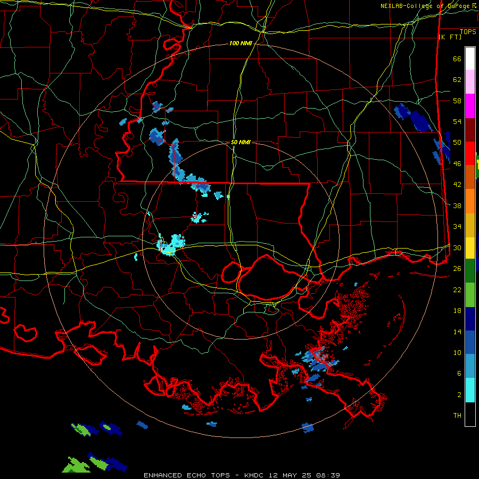Click the '58' legend value
Viewport: 479px width, 479px height.
click(x=457, y=101)
